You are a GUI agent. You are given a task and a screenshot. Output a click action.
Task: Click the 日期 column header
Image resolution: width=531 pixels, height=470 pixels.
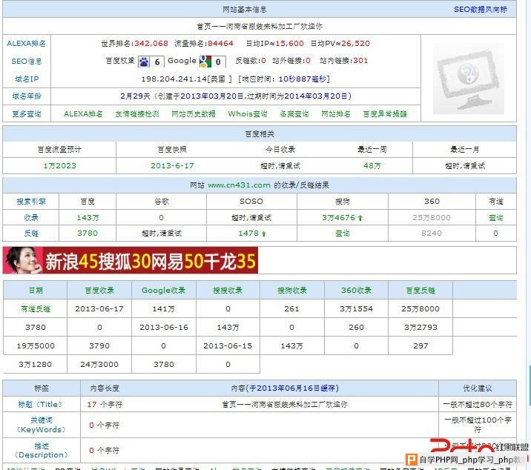[36, 290]
